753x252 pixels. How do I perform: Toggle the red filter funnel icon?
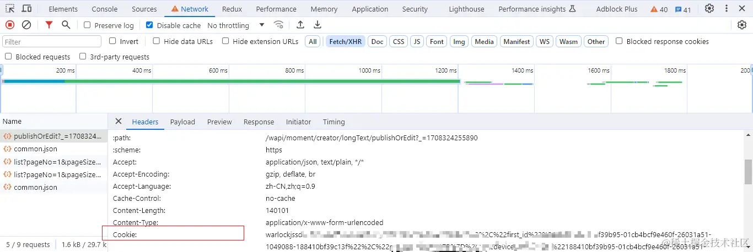pyautogui.click(x=49, y=25)
